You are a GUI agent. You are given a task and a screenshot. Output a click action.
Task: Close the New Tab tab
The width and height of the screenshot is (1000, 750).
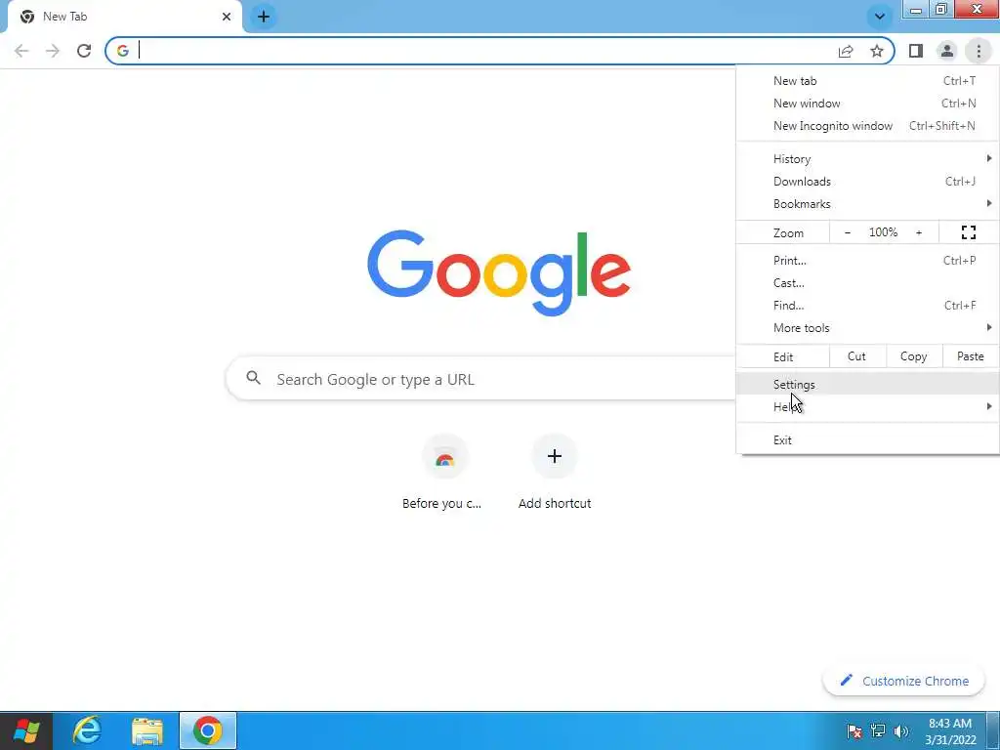tap(227, 17)
